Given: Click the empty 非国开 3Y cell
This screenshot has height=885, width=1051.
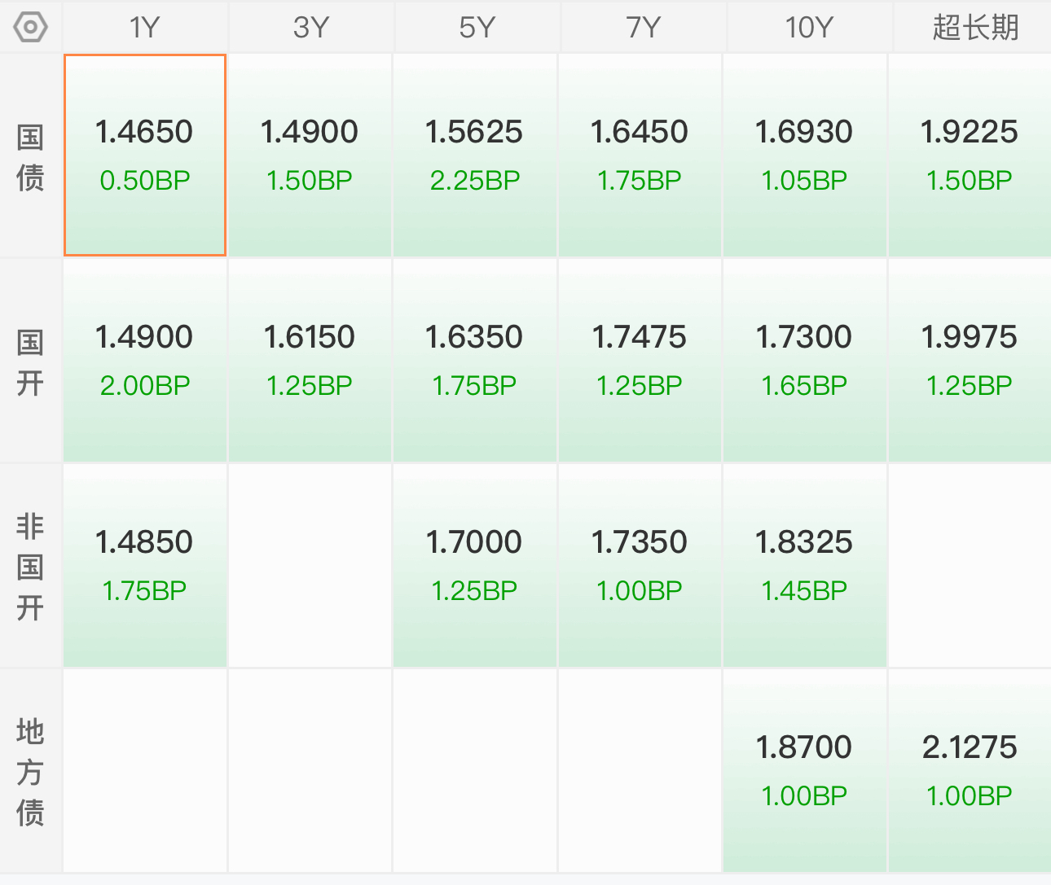Looking at the screenshot, I should click(310, 566).
